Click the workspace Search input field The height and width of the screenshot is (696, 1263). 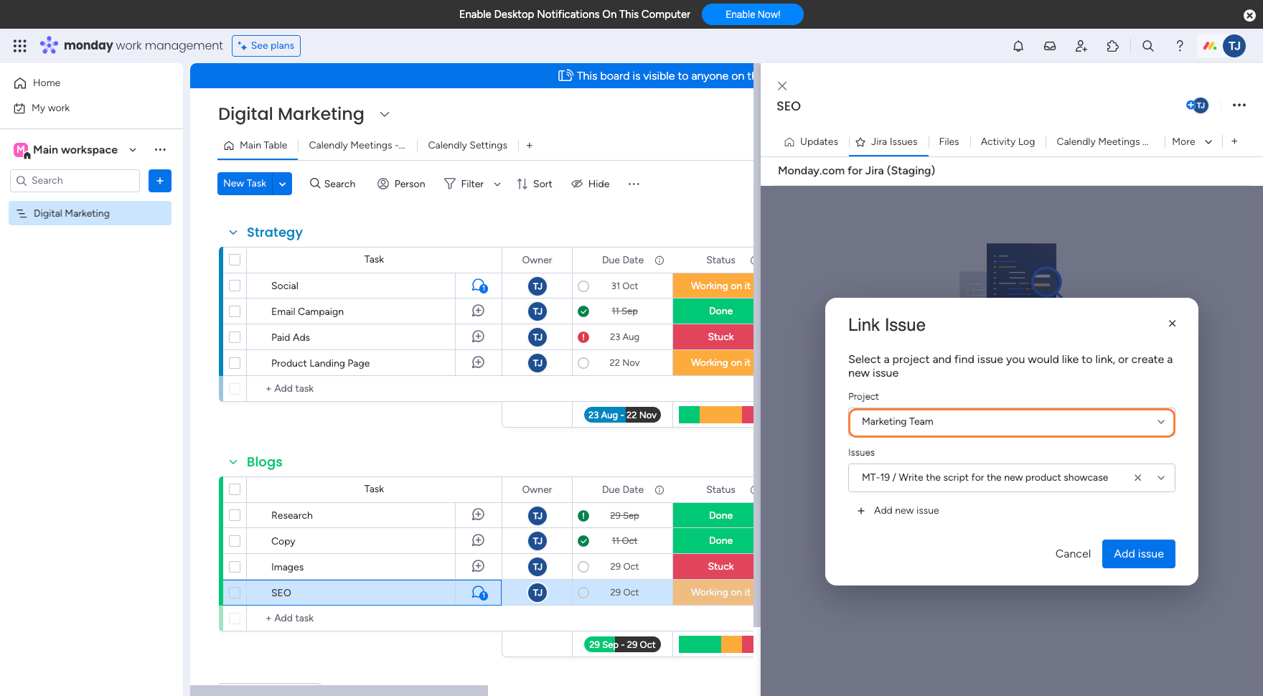pyautogui.click(x=75, y=181)
